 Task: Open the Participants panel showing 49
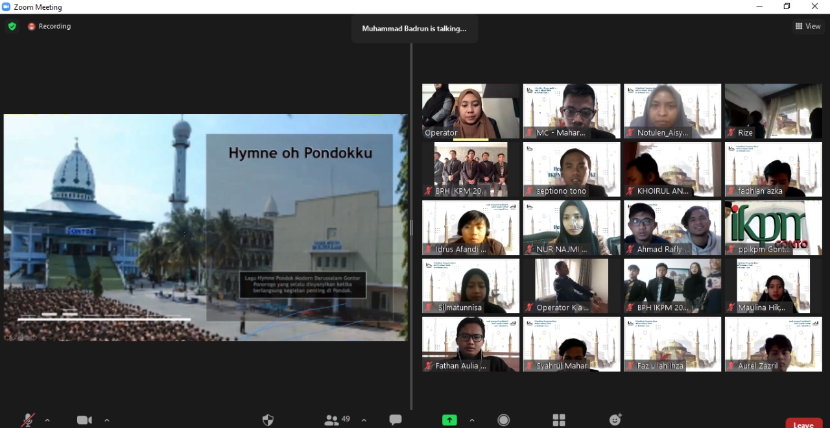(337, 420)
